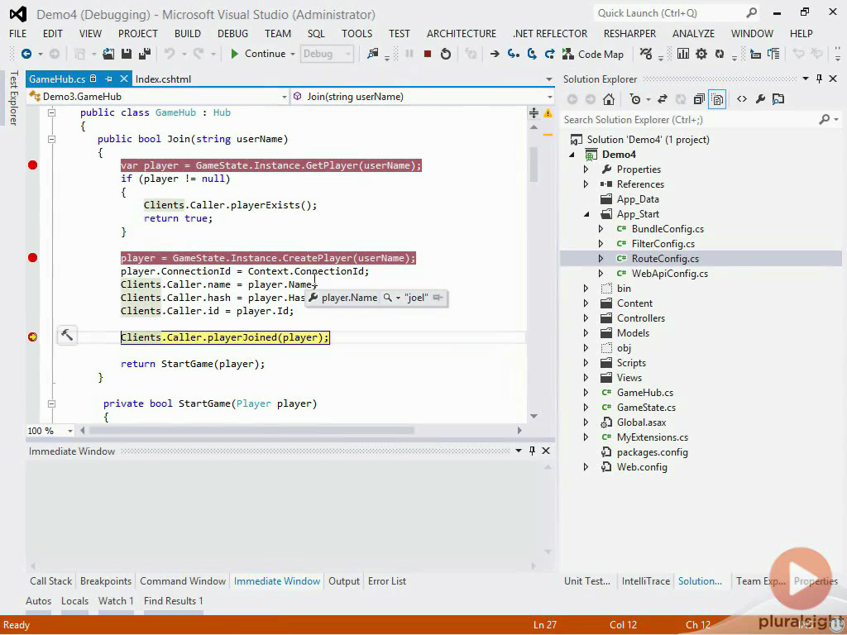Toggle breakpoint on CreatePlayer line
The width and height of the screenshot is (847, 635).
pos(32,258)
